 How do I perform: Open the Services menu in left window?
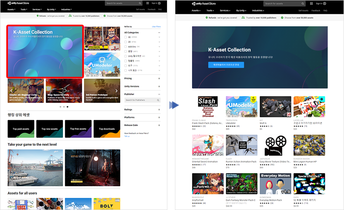coord(37,10)
